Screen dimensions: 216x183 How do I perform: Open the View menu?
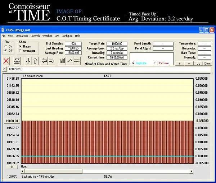pos(10,36)
